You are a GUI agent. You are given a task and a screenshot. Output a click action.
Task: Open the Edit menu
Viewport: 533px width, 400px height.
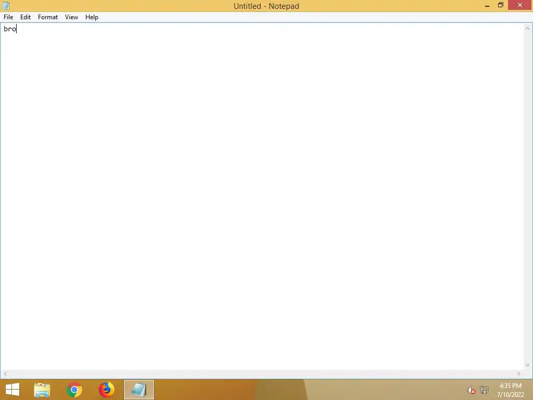[x=26, y=17]
